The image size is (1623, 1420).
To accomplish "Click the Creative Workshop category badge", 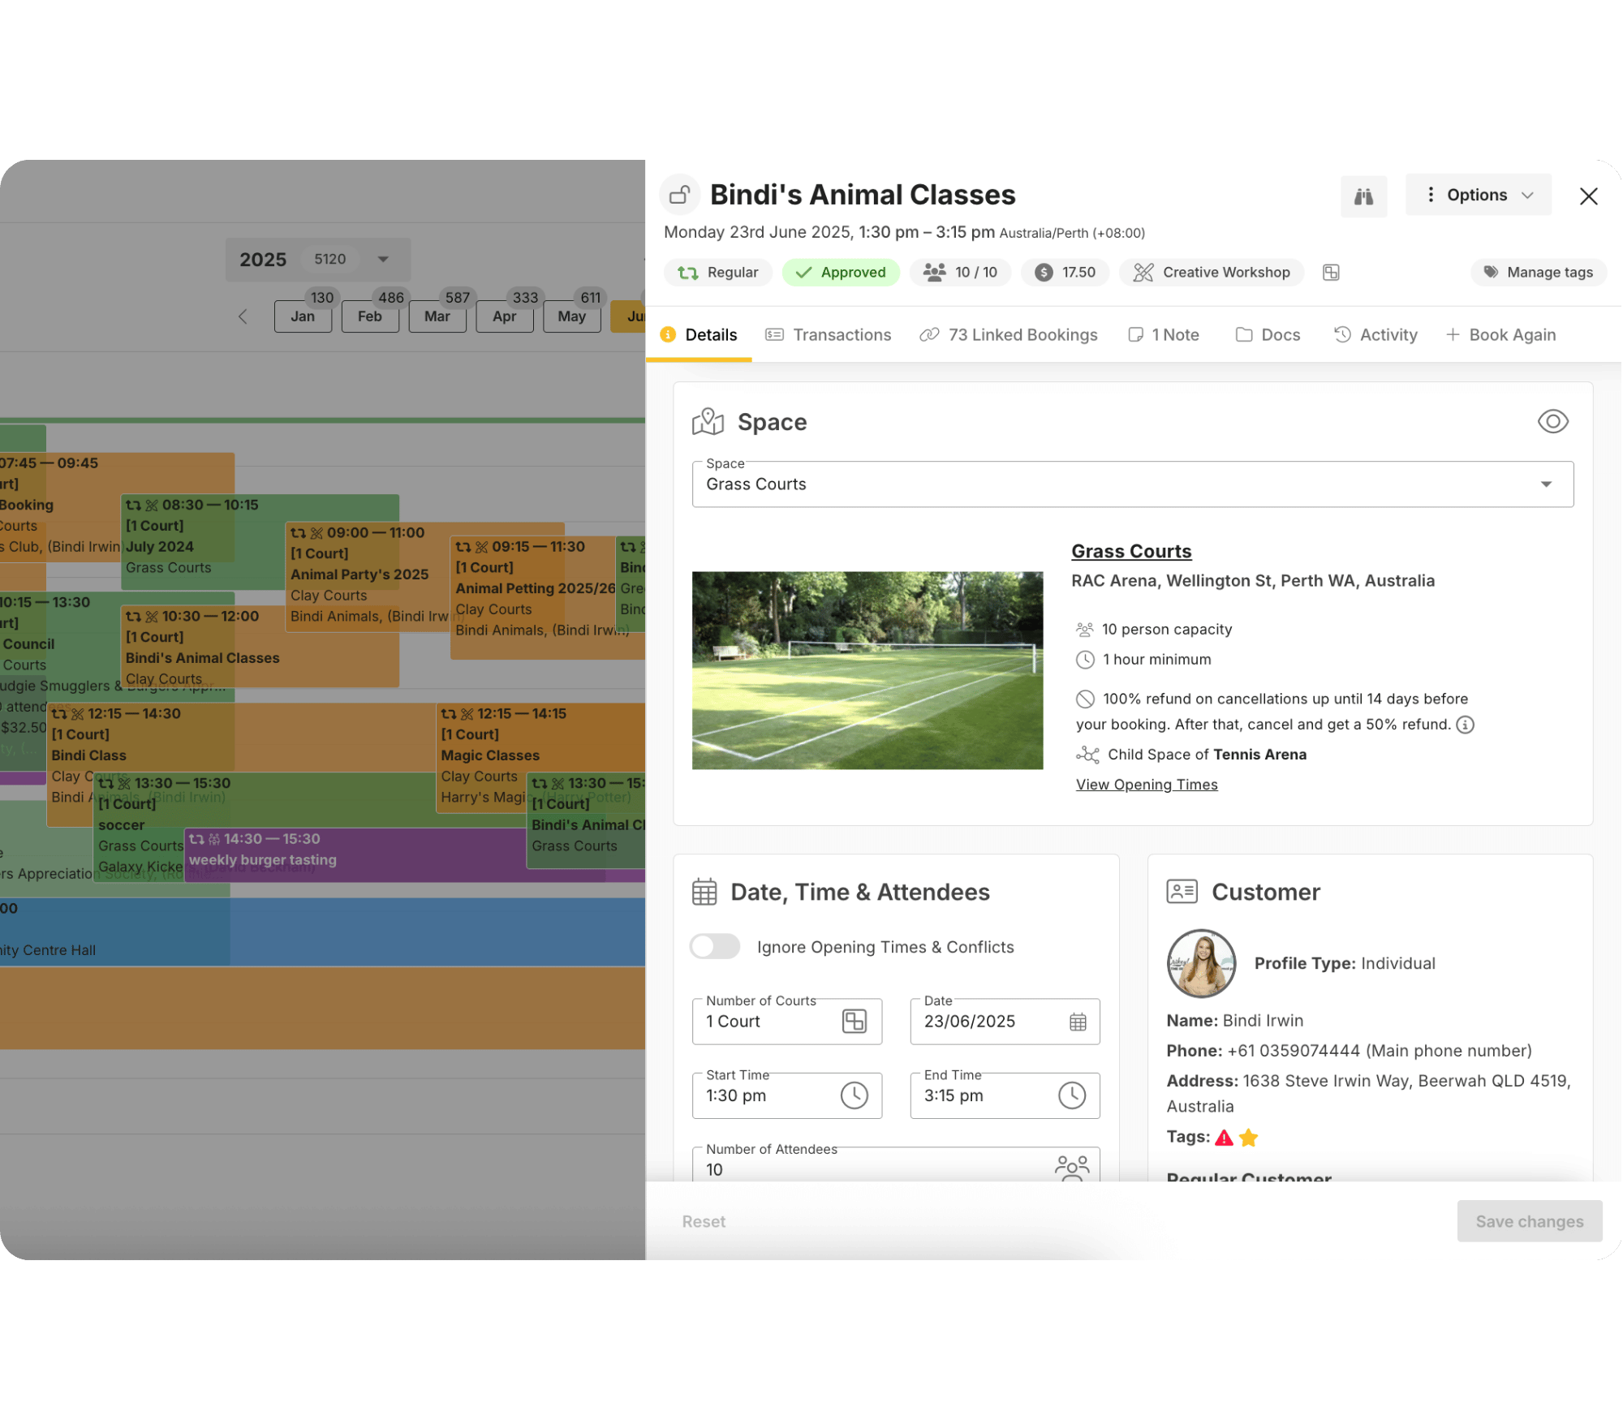I will pos(1212,273).
